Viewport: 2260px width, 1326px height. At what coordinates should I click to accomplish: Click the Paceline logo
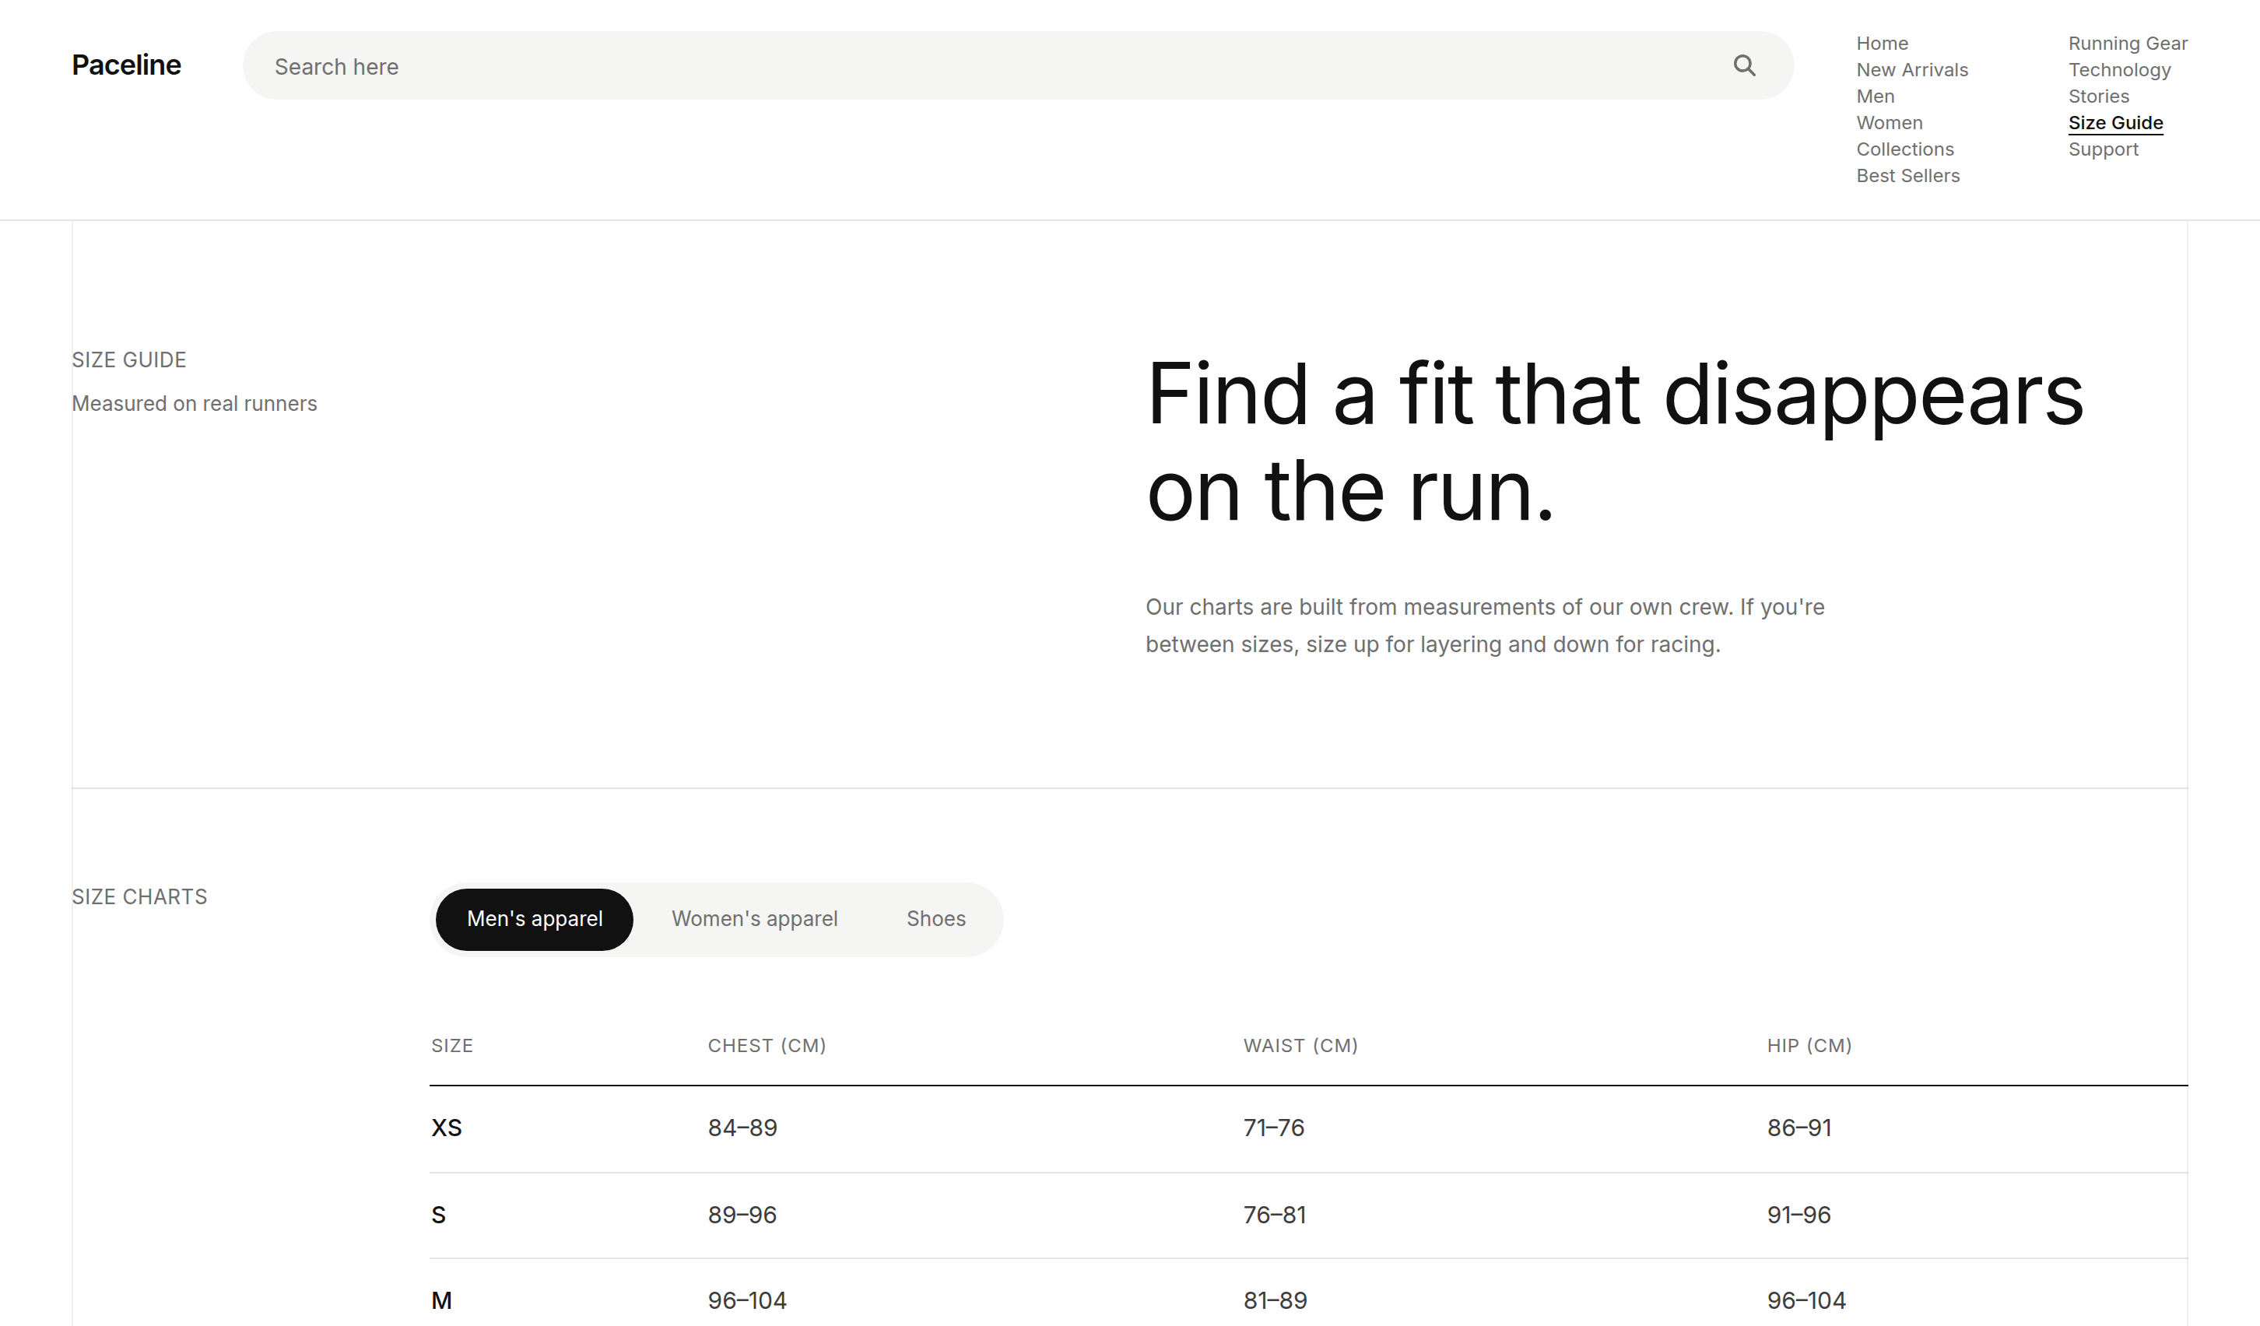[x=126, y=65]
